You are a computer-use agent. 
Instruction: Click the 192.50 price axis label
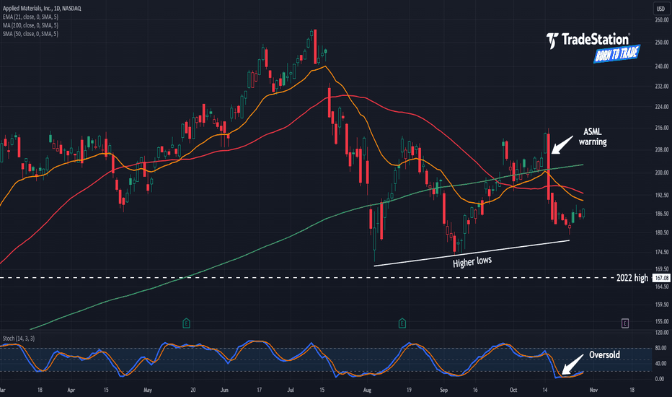point(662,195)
